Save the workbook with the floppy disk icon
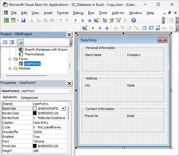The width and height of the screenshot is (179, 156). [23, 20]
